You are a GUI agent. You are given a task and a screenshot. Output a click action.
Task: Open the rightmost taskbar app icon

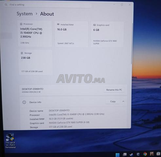coord(158,153)
